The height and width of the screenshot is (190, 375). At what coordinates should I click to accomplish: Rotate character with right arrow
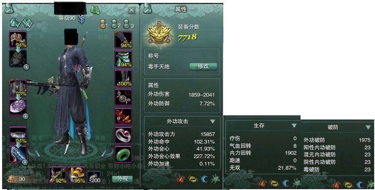point(107,153)
